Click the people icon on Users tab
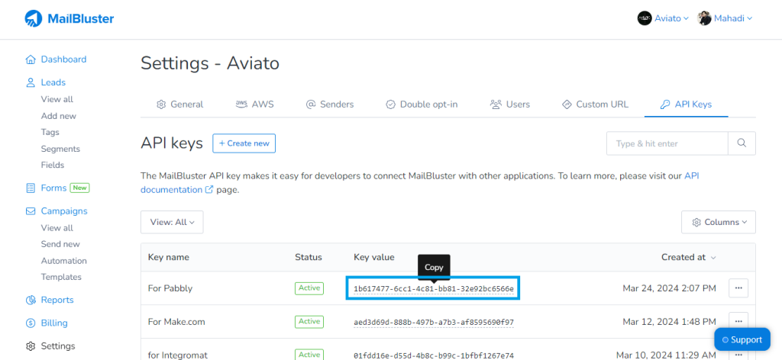Viewport: 782px width, 360px height. point(496,104)
